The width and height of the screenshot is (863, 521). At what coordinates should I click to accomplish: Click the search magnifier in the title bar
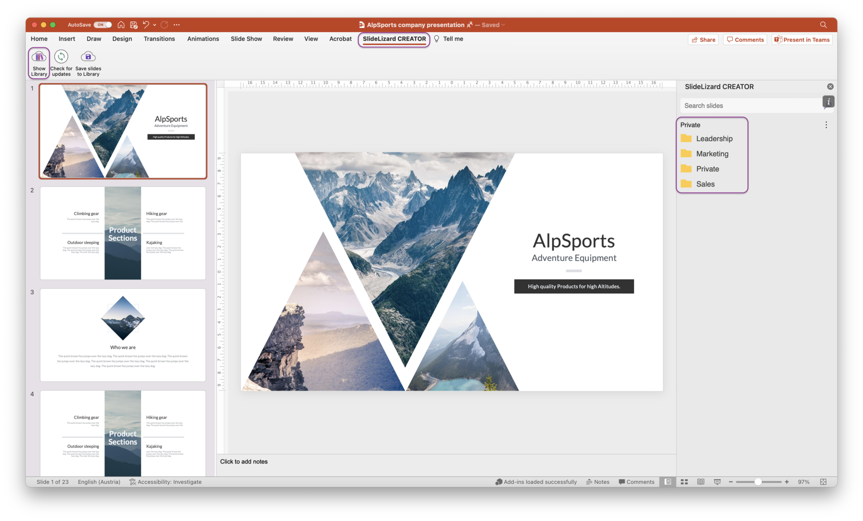click(823, 25)
